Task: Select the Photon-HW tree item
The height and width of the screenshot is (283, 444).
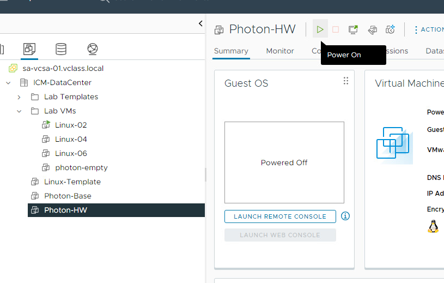Action: point(116,210)
